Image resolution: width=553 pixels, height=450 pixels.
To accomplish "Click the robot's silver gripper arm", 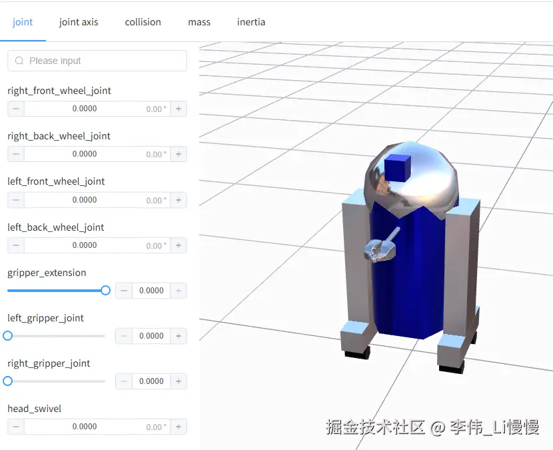I will (x=382, y=246).
